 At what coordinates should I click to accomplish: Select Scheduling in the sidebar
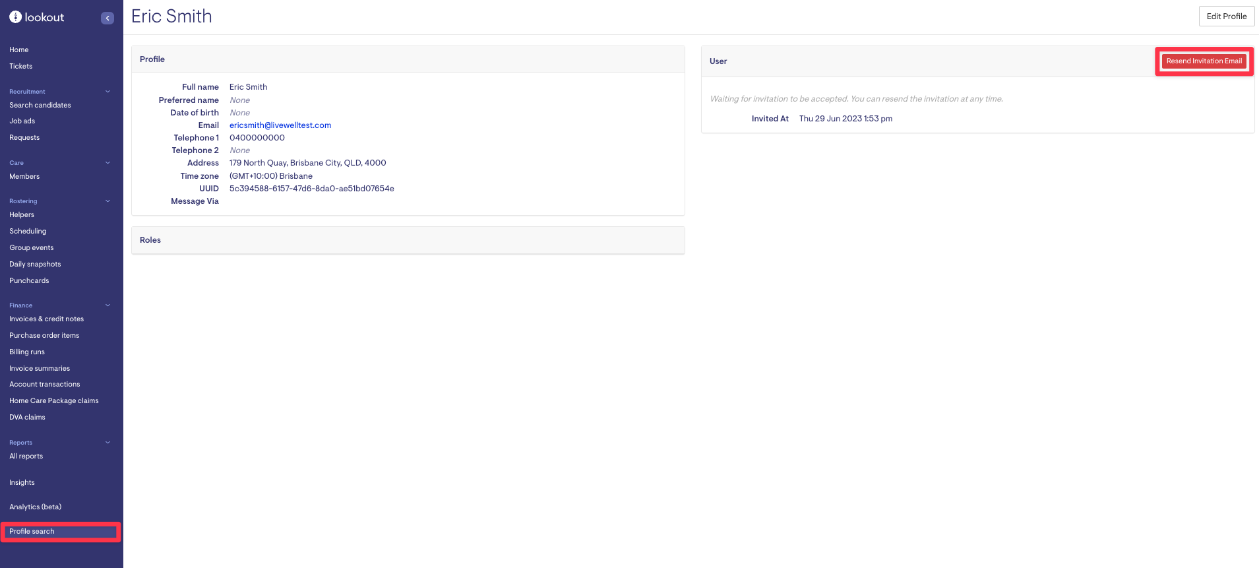tap(28, 232)
